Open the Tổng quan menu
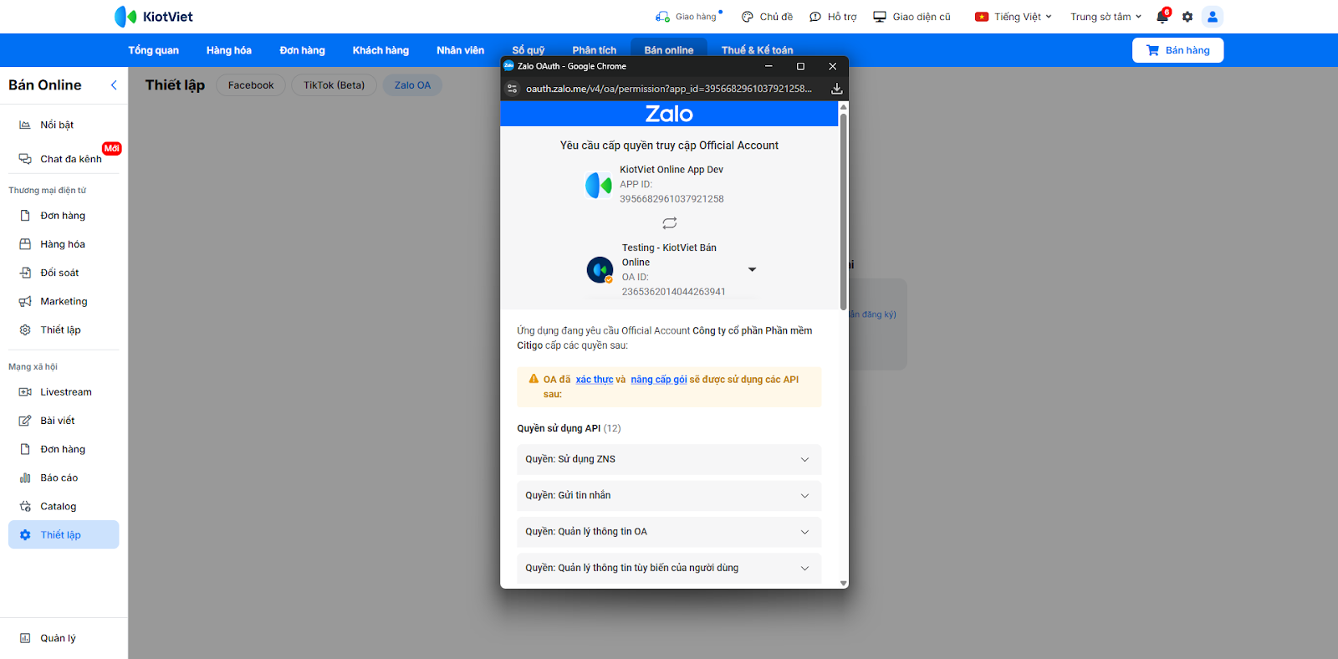 point(153,50)
